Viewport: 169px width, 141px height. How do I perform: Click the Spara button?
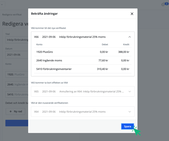[128, 127]
